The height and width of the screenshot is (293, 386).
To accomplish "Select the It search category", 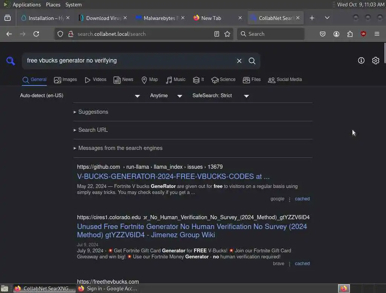I will (198, 80).
